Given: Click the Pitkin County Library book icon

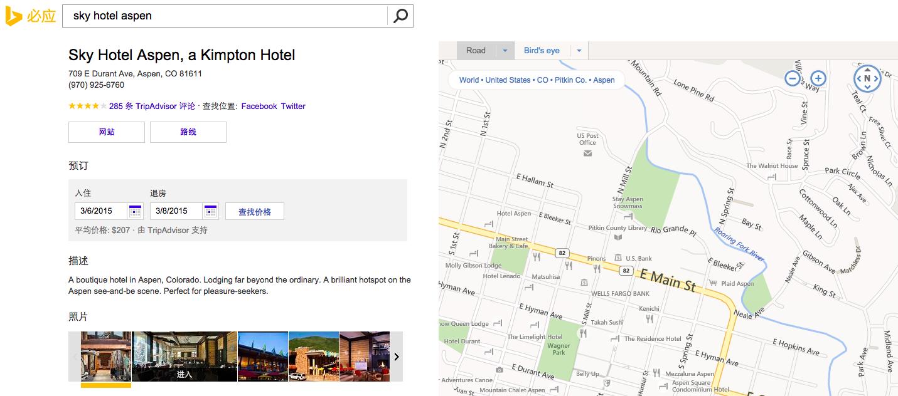Looking at the screenshot, I should click(618, 237).
